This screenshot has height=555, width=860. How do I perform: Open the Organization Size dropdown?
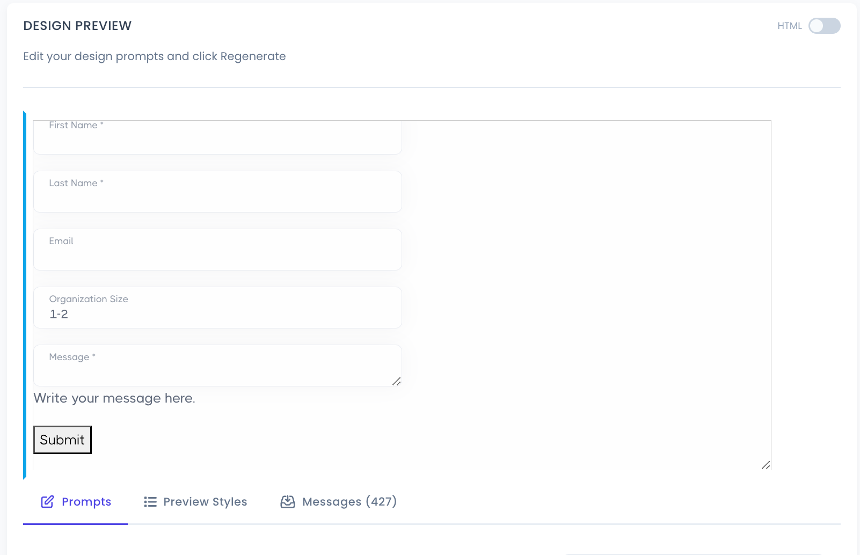tap(217, 308)
